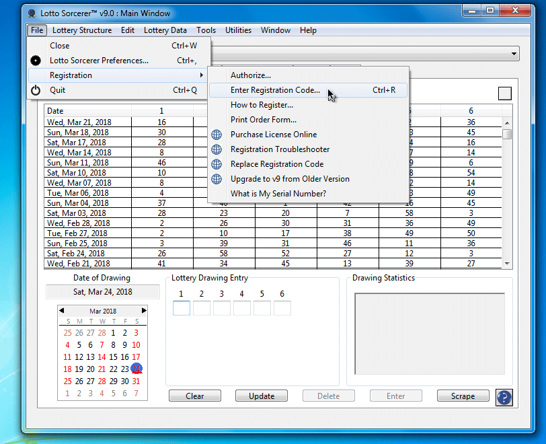
Task: Select the Wed, Mar 21, 2018 drawing row
Action: [x=274, y=122]
